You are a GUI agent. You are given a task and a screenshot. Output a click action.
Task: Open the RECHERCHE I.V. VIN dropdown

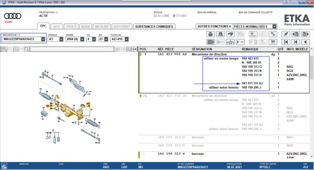point(43,39)
